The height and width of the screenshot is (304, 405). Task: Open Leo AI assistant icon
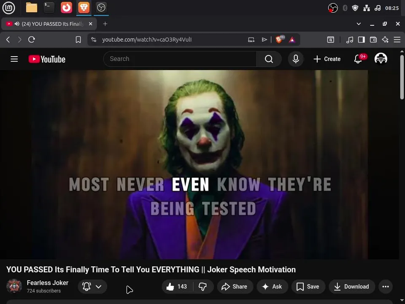coord(385,40)
